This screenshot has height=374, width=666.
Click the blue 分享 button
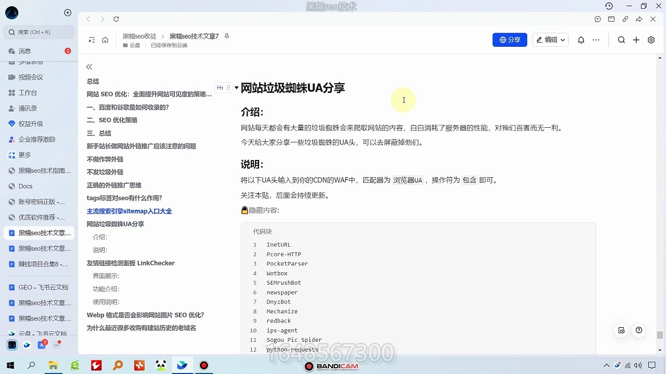pos(510,40)
